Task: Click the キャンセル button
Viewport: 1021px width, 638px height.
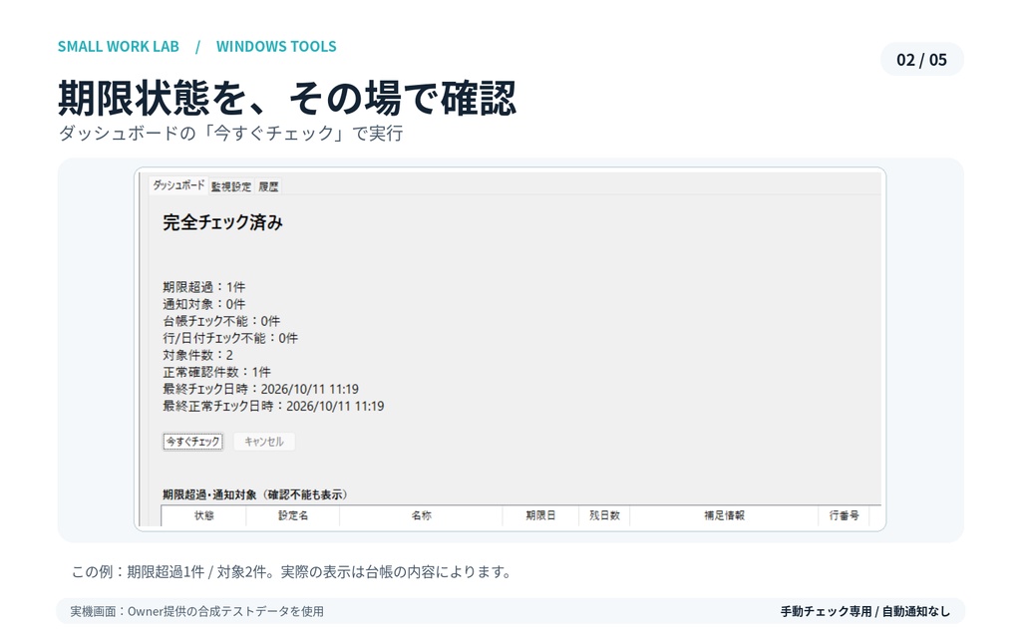Action: tap(263, 442)
